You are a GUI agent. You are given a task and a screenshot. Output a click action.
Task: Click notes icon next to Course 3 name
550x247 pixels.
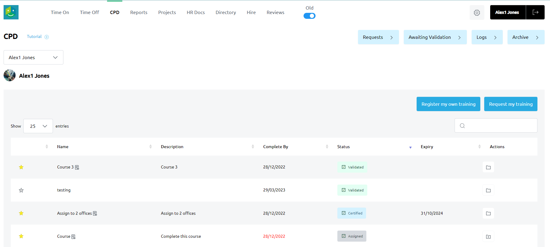(77, 167)
